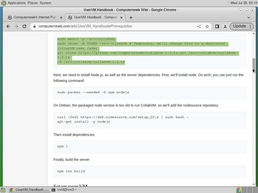Open the Applications menu
Image resolution: width=258 pixels, height=193 pixels.
coord(17,3)
